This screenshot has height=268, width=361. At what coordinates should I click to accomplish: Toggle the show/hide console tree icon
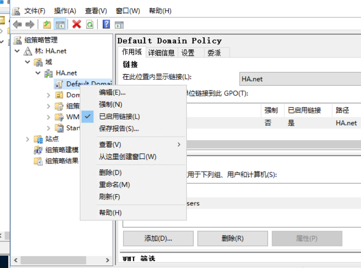tap(60, 25)
